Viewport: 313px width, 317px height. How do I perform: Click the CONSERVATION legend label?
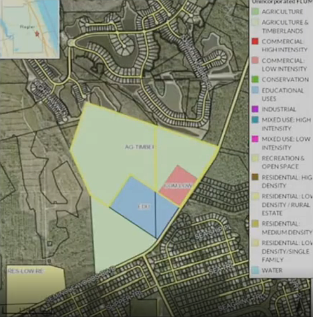(x=285, y=80)
